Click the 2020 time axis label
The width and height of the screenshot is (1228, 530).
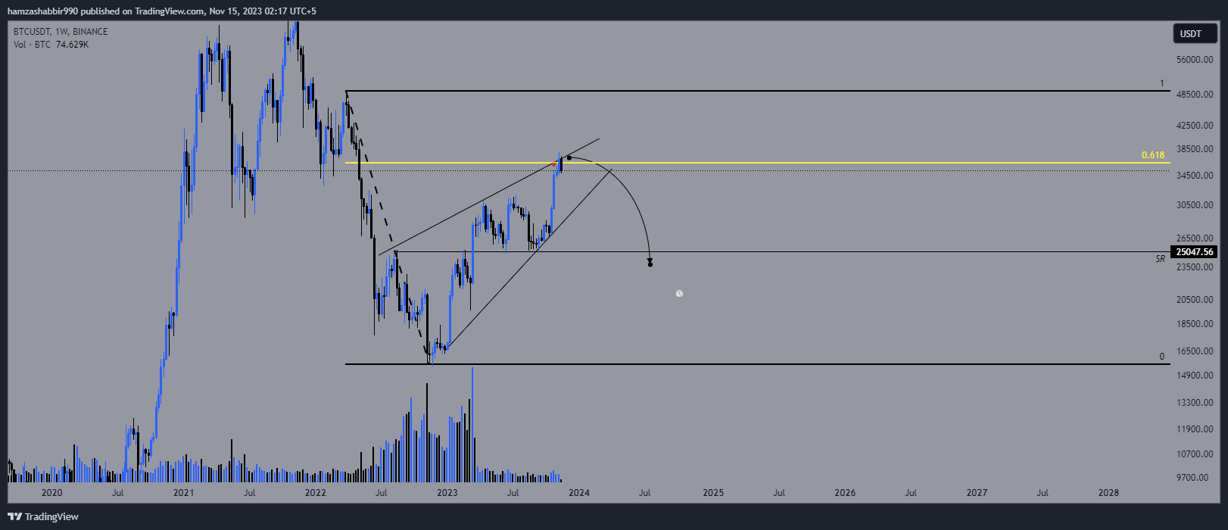click(x=52, y=493)
